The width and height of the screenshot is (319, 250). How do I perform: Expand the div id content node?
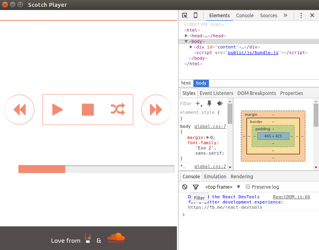coord(191,47)
